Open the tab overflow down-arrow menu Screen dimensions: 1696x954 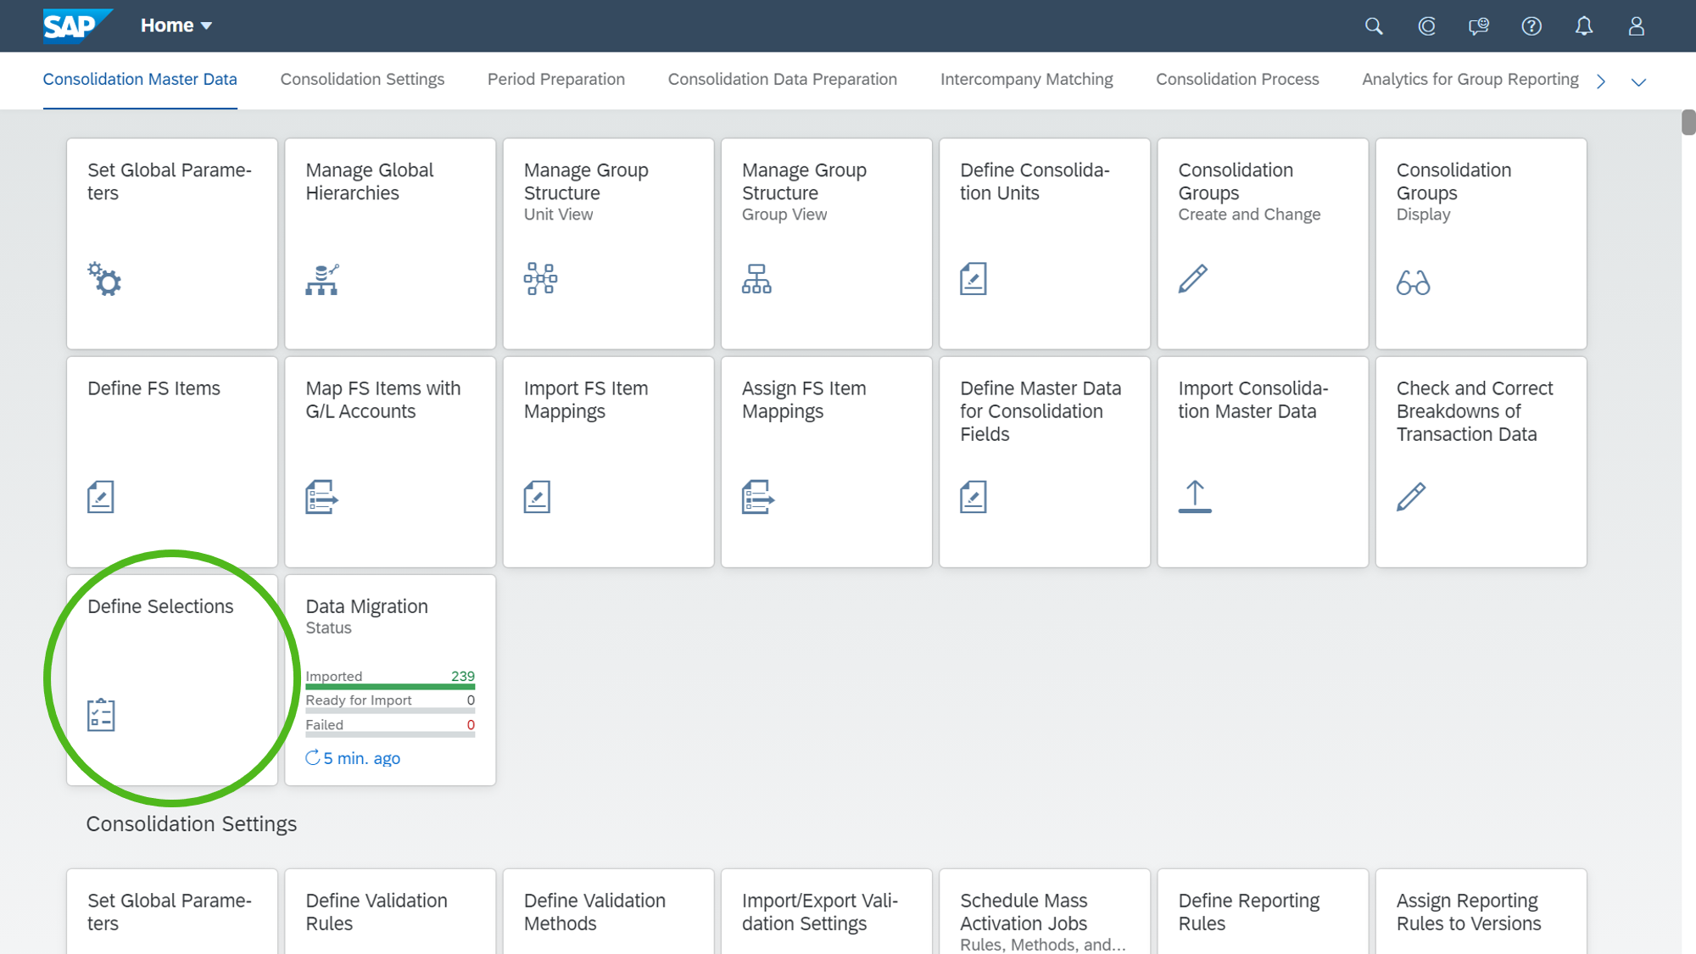point(1638,82)
